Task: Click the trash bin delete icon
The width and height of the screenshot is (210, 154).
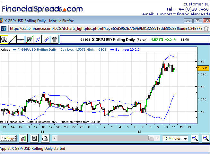Action: [x=54, y=39]
